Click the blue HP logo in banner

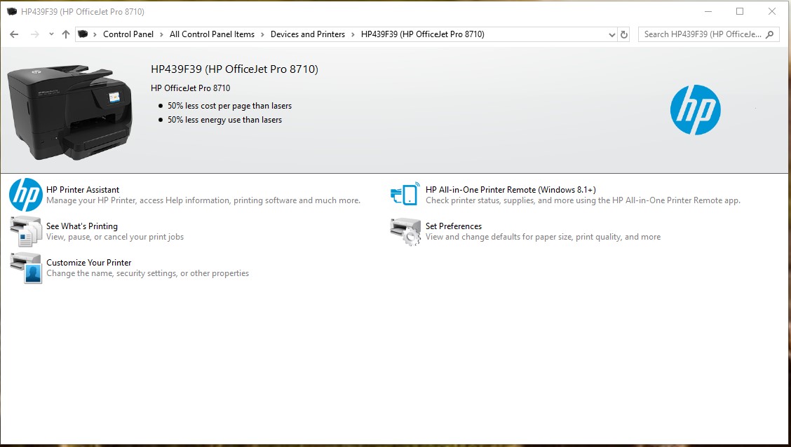pyautogui.click(x=695, y=110)
